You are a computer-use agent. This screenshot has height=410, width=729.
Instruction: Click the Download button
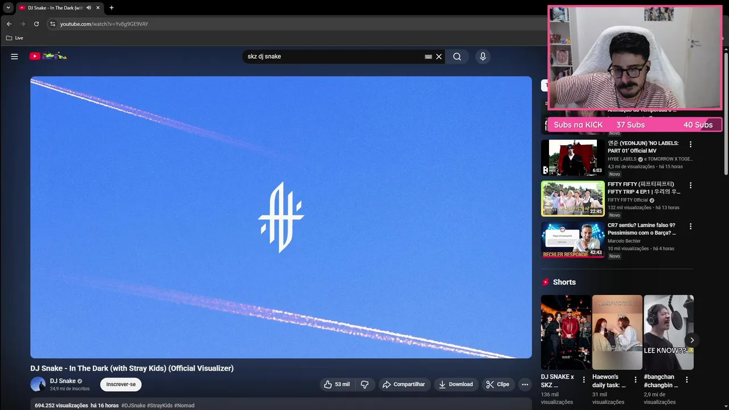tap(456, 384)
